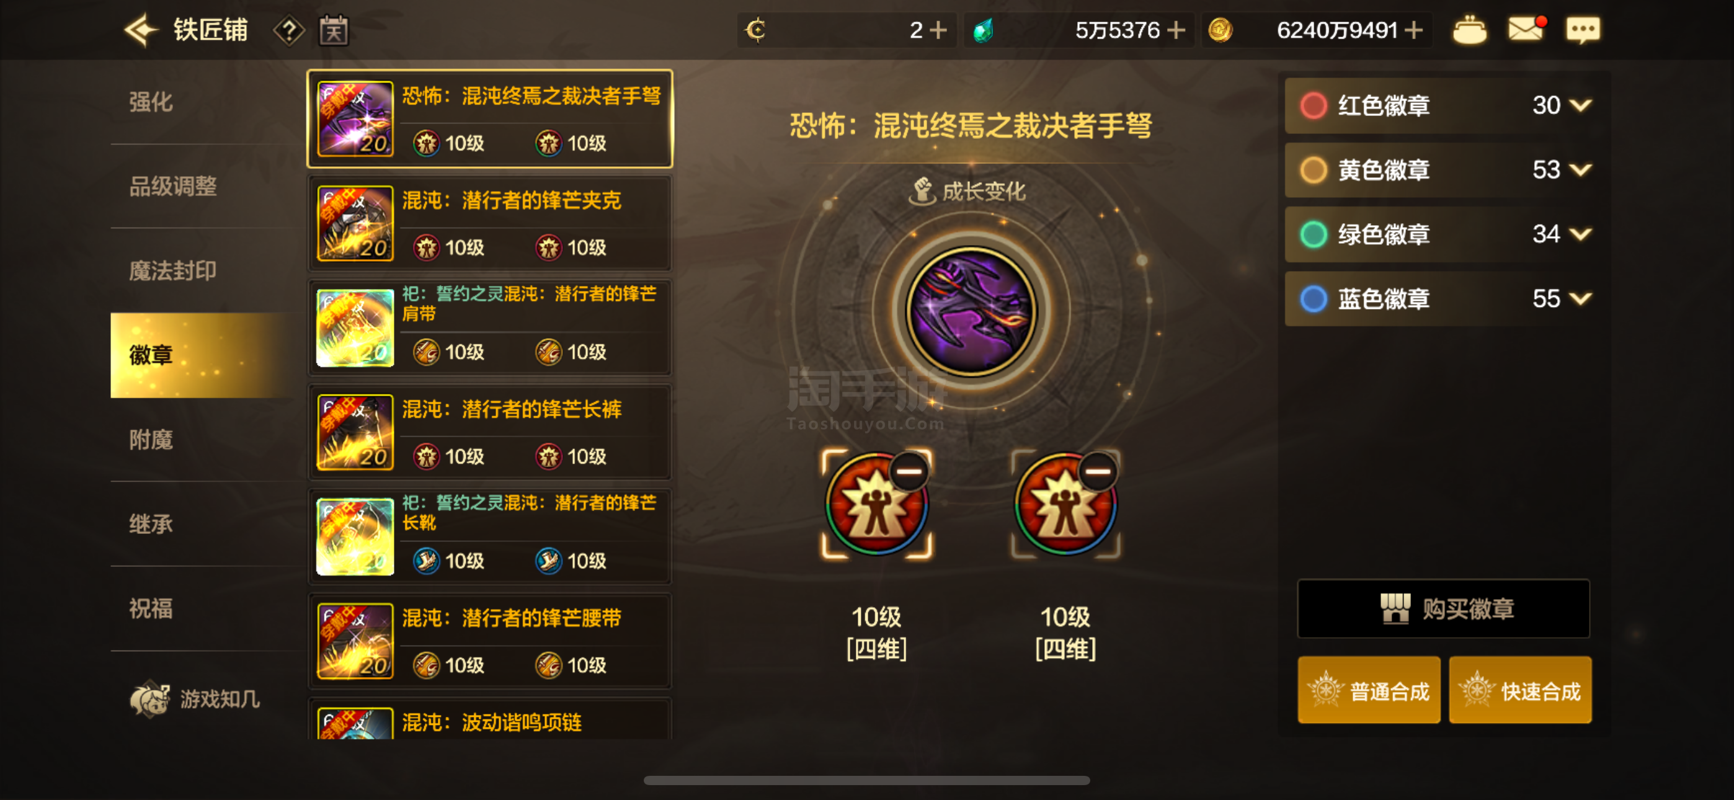Open the calendar icon in header

tap(334, 30)
